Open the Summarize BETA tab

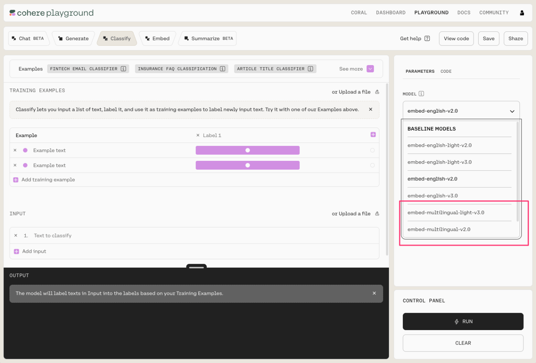[208, 38]
